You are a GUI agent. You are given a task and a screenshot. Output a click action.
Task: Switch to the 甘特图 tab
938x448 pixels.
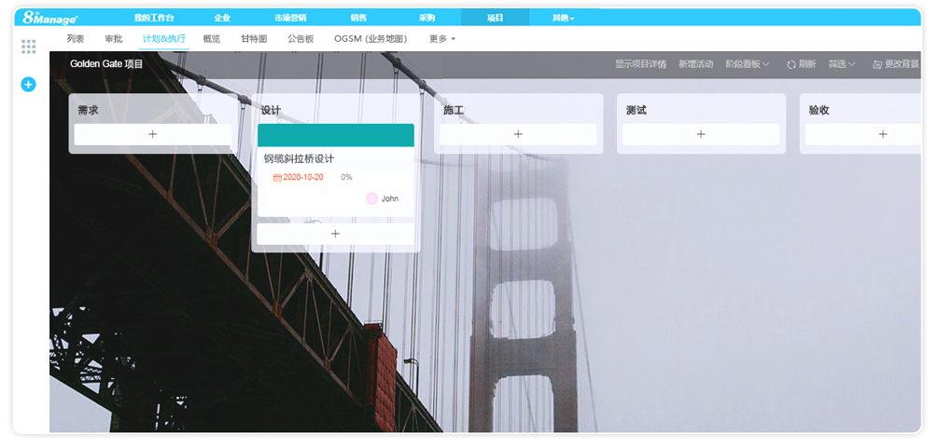point(254,39)
